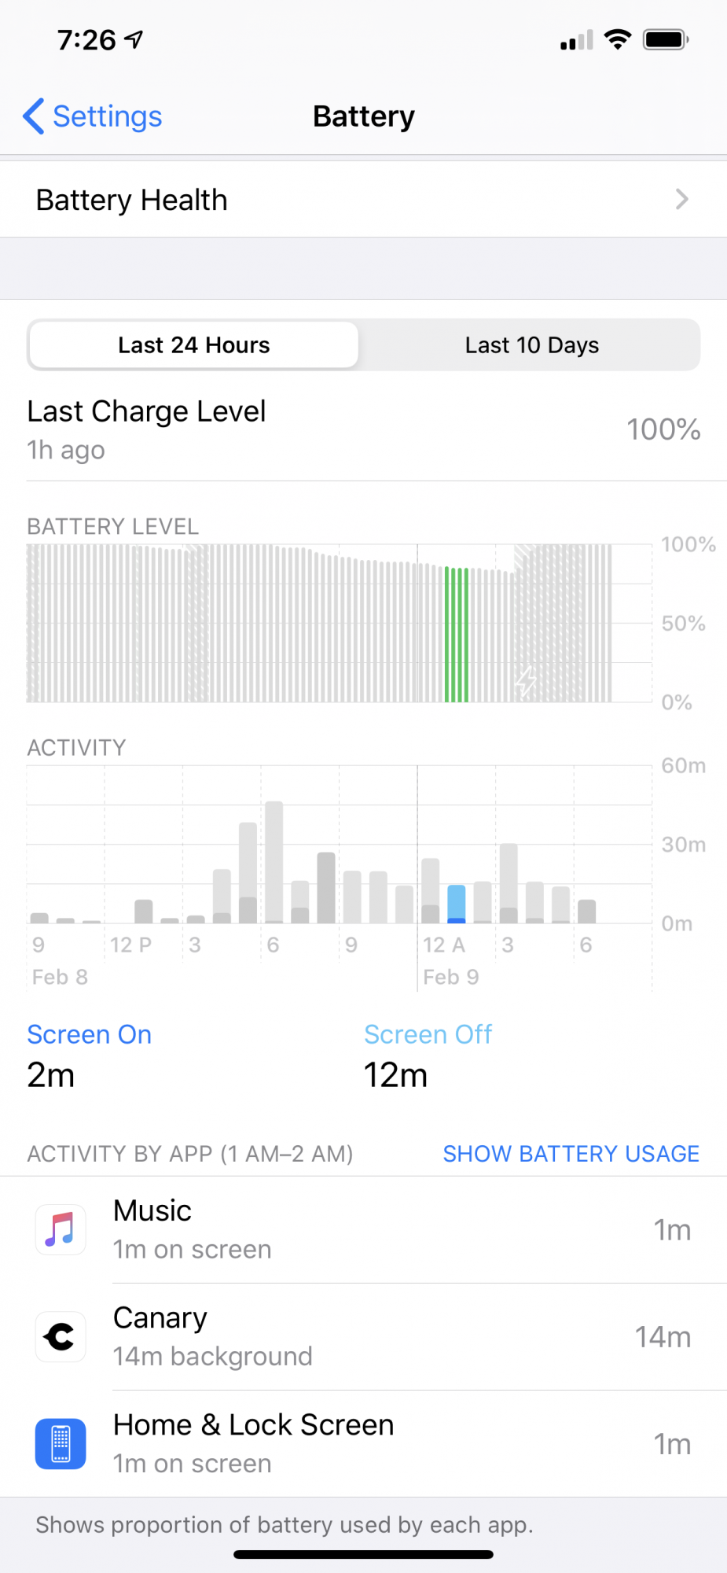The width and height of the screenshot is (727, 1573).
Task: Tap the location arrow beside the time
Action: [x=134, y=39]
